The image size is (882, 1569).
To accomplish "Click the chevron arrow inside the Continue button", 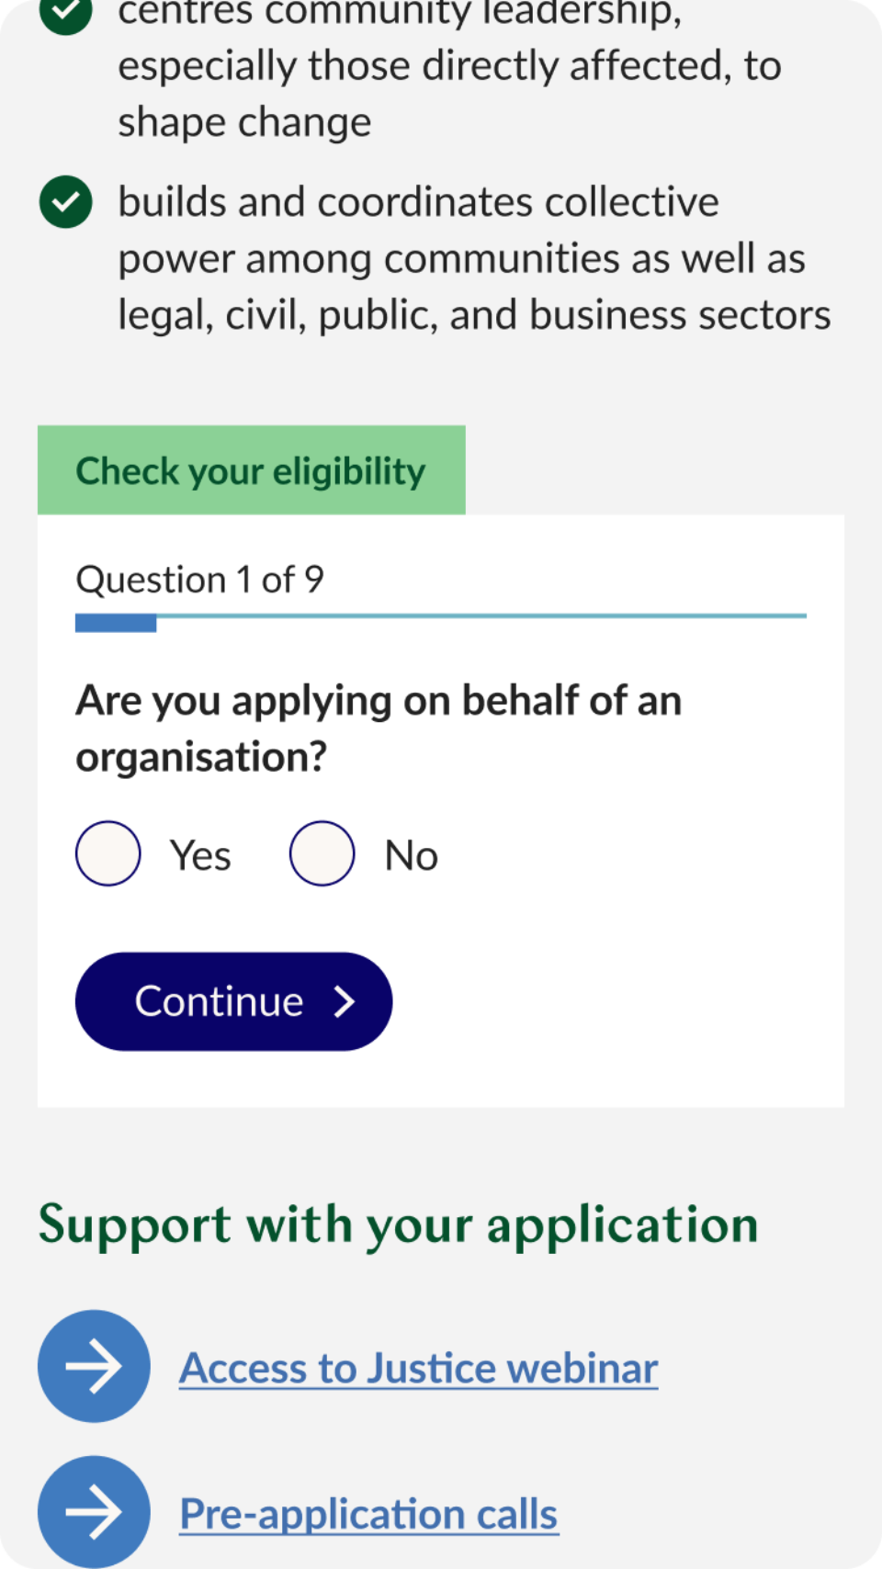I will point(345,1001).
